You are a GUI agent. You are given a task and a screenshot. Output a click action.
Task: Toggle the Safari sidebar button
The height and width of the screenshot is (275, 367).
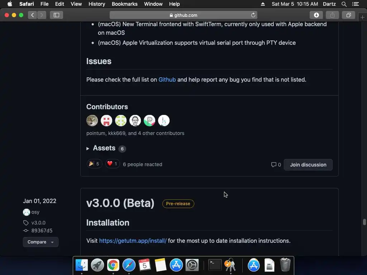point(56,15)
